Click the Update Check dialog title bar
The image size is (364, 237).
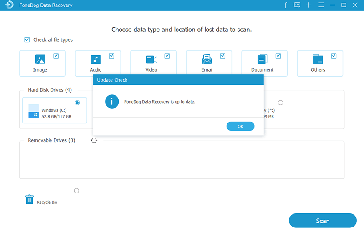(178, 80)
